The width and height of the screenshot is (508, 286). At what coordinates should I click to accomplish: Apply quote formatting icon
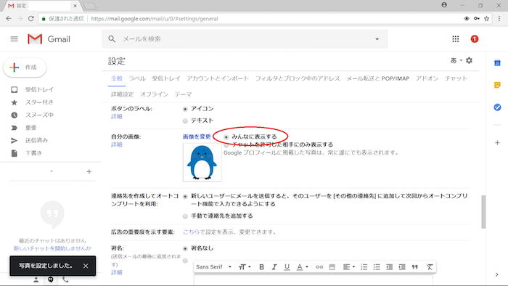[414, 267]
